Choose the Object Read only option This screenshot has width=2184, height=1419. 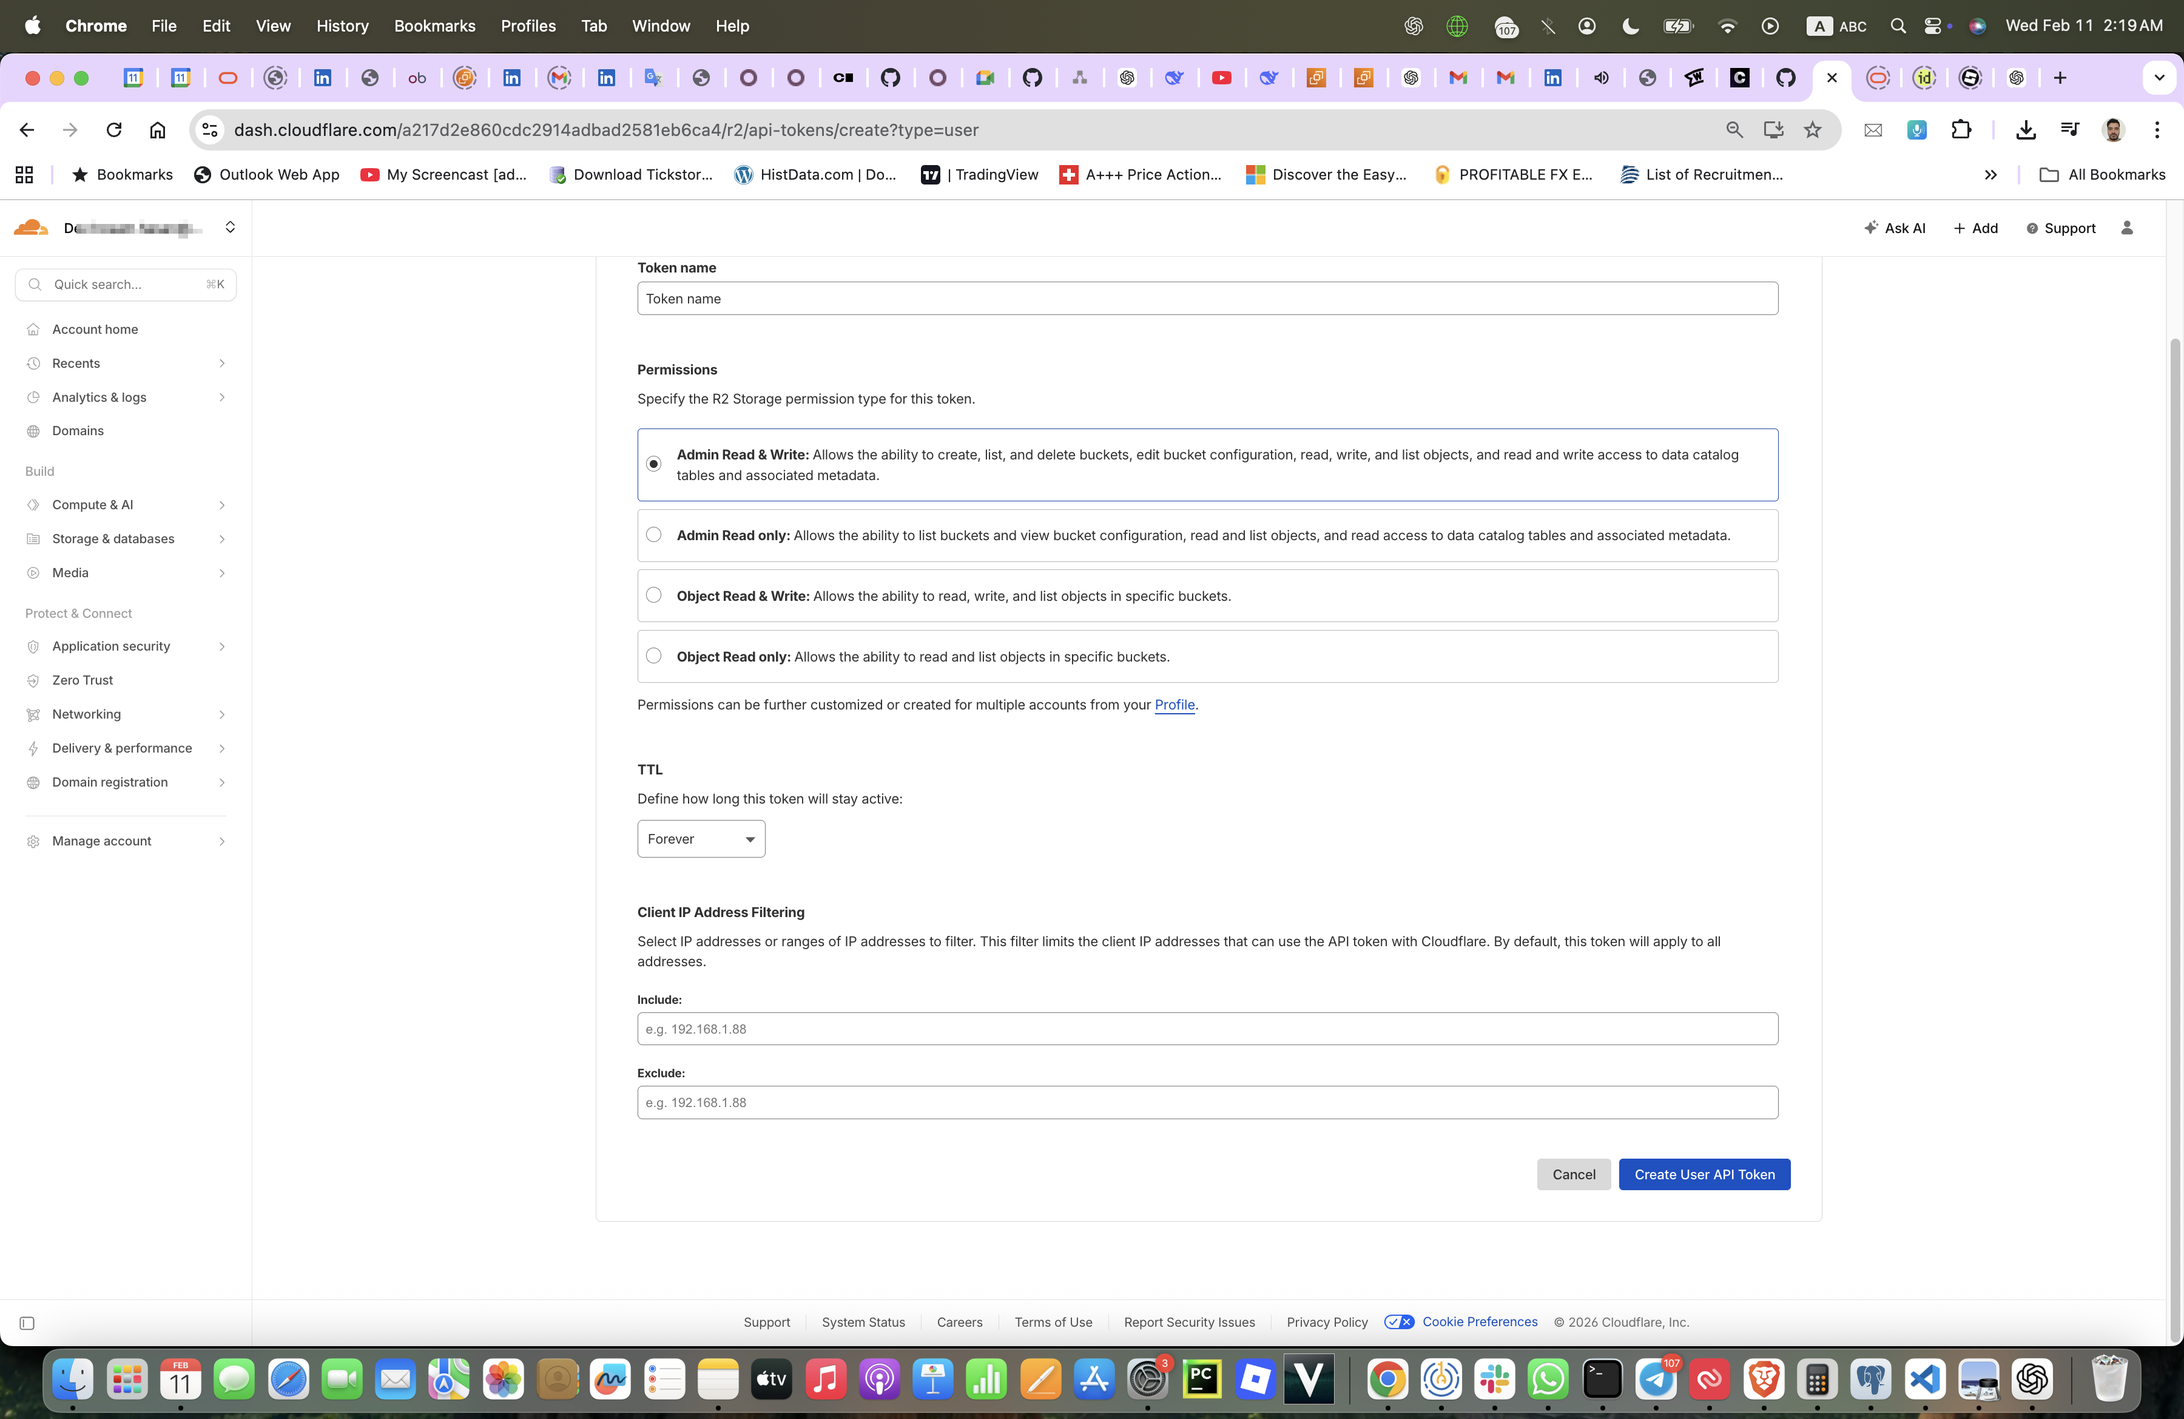point(653,656)
